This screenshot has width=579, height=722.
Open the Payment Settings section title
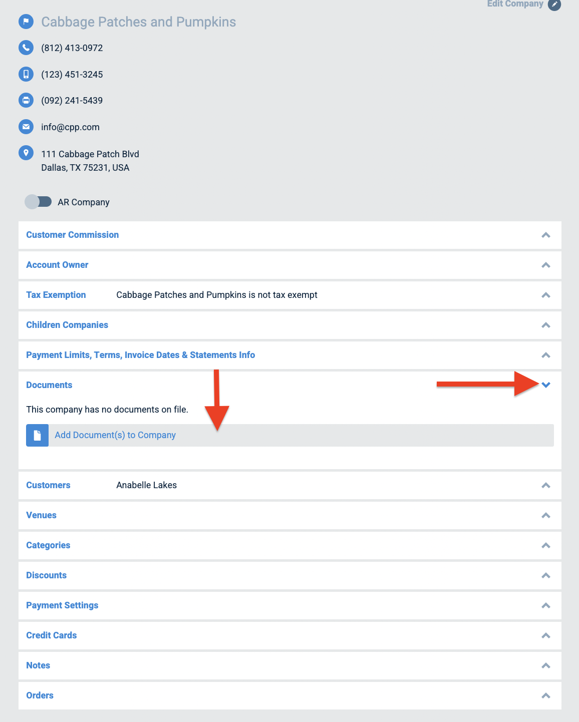tap(62, 605)
